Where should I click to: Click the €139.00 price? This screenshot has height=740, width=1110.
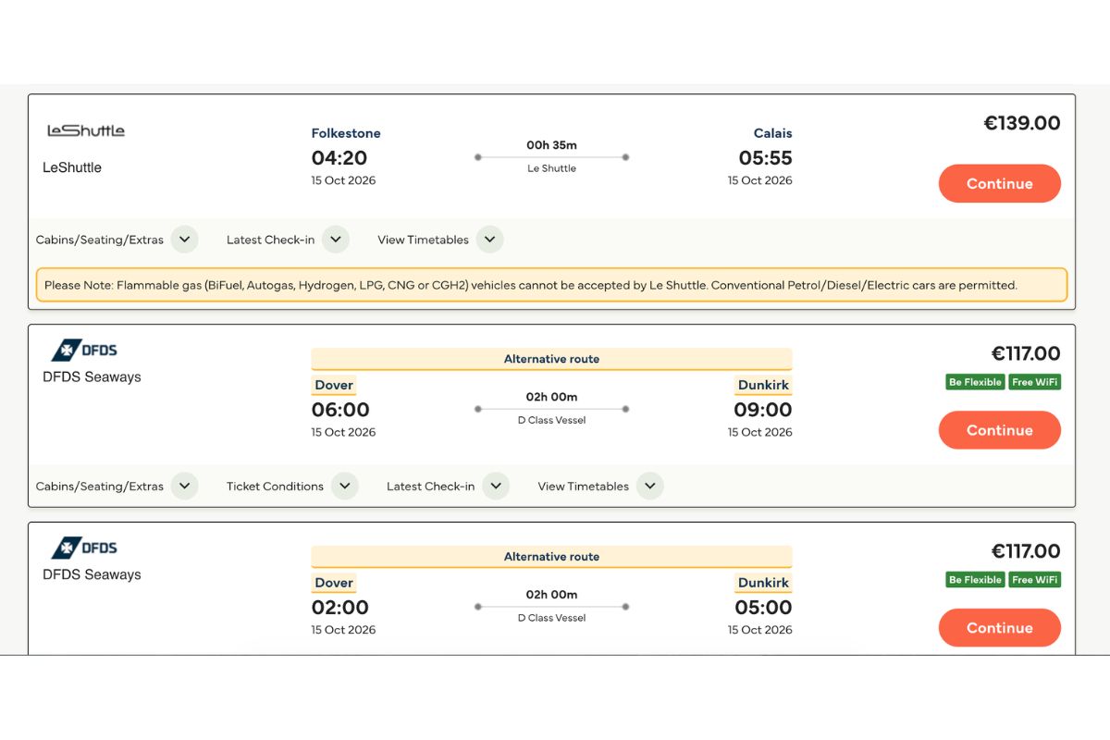tap(1021, 123)
